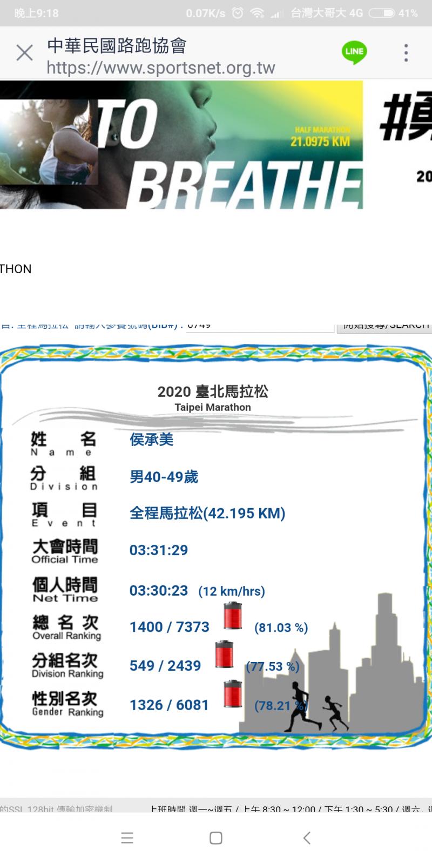432x864 pixels.
Task: Tap the 項目 Event label
Action: pos(64,514)
